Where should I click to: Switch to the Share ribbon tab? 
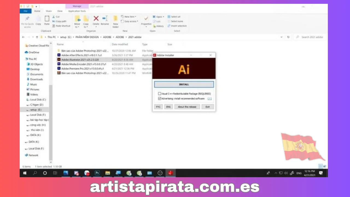coord(49,11)
